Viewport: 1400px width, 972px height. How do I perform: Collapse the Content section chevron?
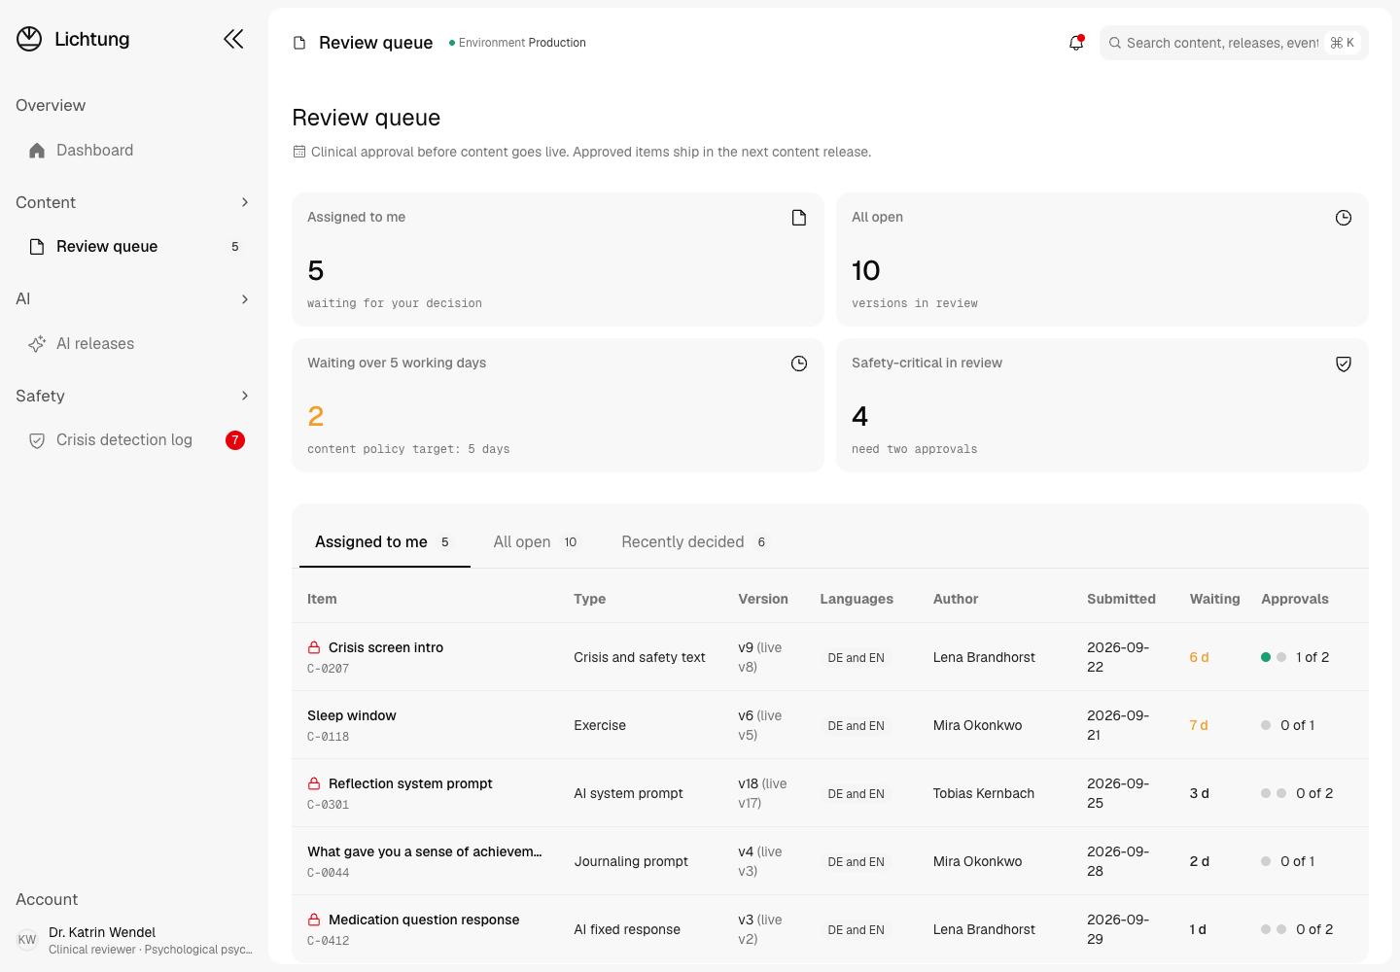coord(245,202)
